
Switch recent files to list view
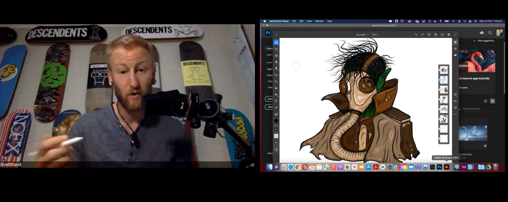tap(485, 101)
